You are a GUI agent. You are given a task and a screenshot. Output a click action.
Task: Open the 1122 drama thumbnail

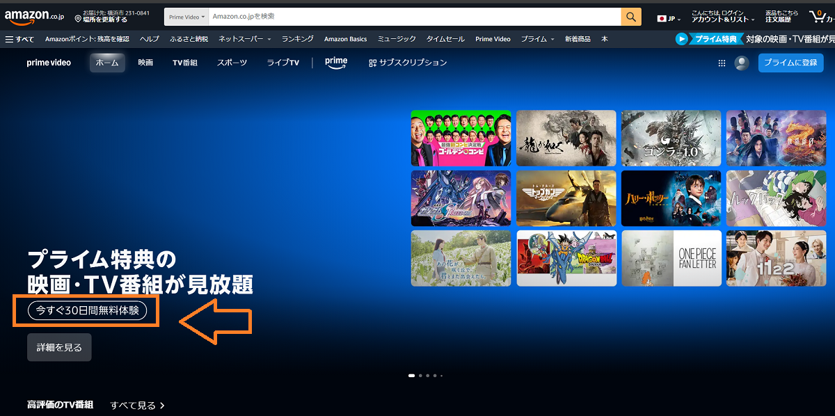pos(776,258)
